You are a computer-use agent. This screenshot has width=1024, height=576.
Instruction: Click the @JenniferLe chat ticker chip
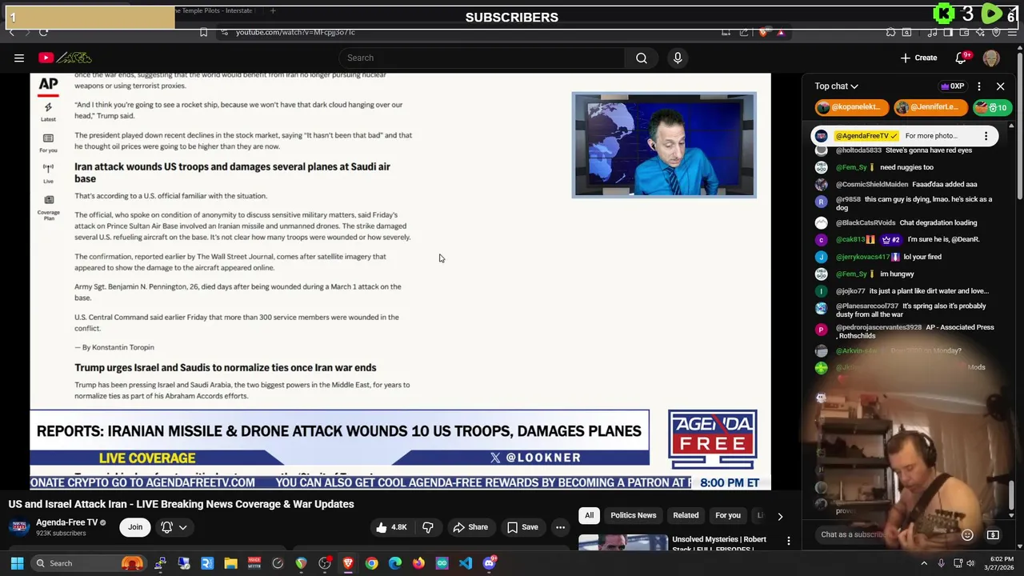pyautogui.click(x=931, y=107)
